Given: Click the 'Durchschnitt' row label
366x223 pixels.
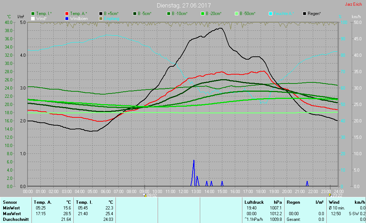Looking at the screenshot, I should (16, 219).
